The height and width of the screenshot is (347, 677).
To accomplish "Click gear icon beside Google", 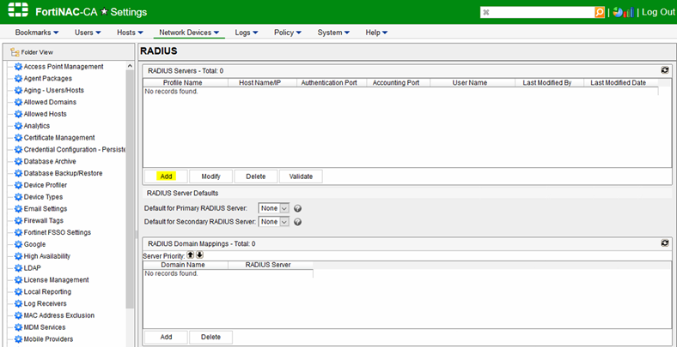I will (x=18, y=244).
